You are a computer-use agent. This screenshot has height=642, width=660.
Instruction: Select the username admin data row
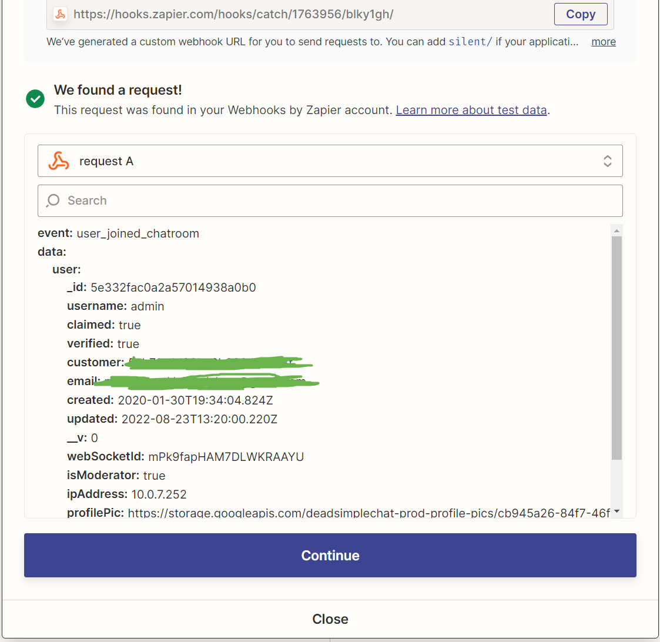pos(115,306)
